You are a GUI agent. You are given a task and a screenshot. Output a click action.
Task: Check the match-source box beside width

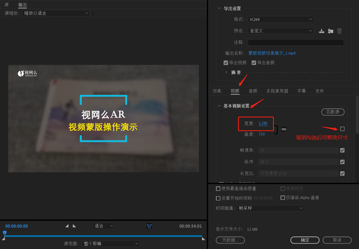click(342, 129)
